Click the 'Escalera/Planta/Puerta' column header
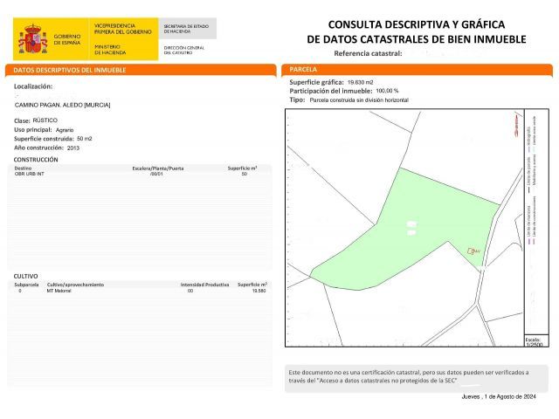The image size is (559, 419). point(158,168)
